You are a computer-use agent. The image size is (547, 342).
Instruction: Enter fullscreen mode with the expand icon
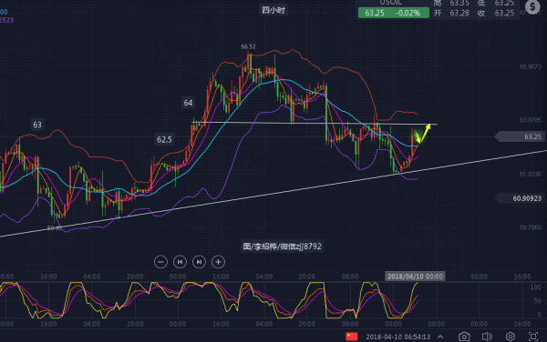[x=533, y=337]
